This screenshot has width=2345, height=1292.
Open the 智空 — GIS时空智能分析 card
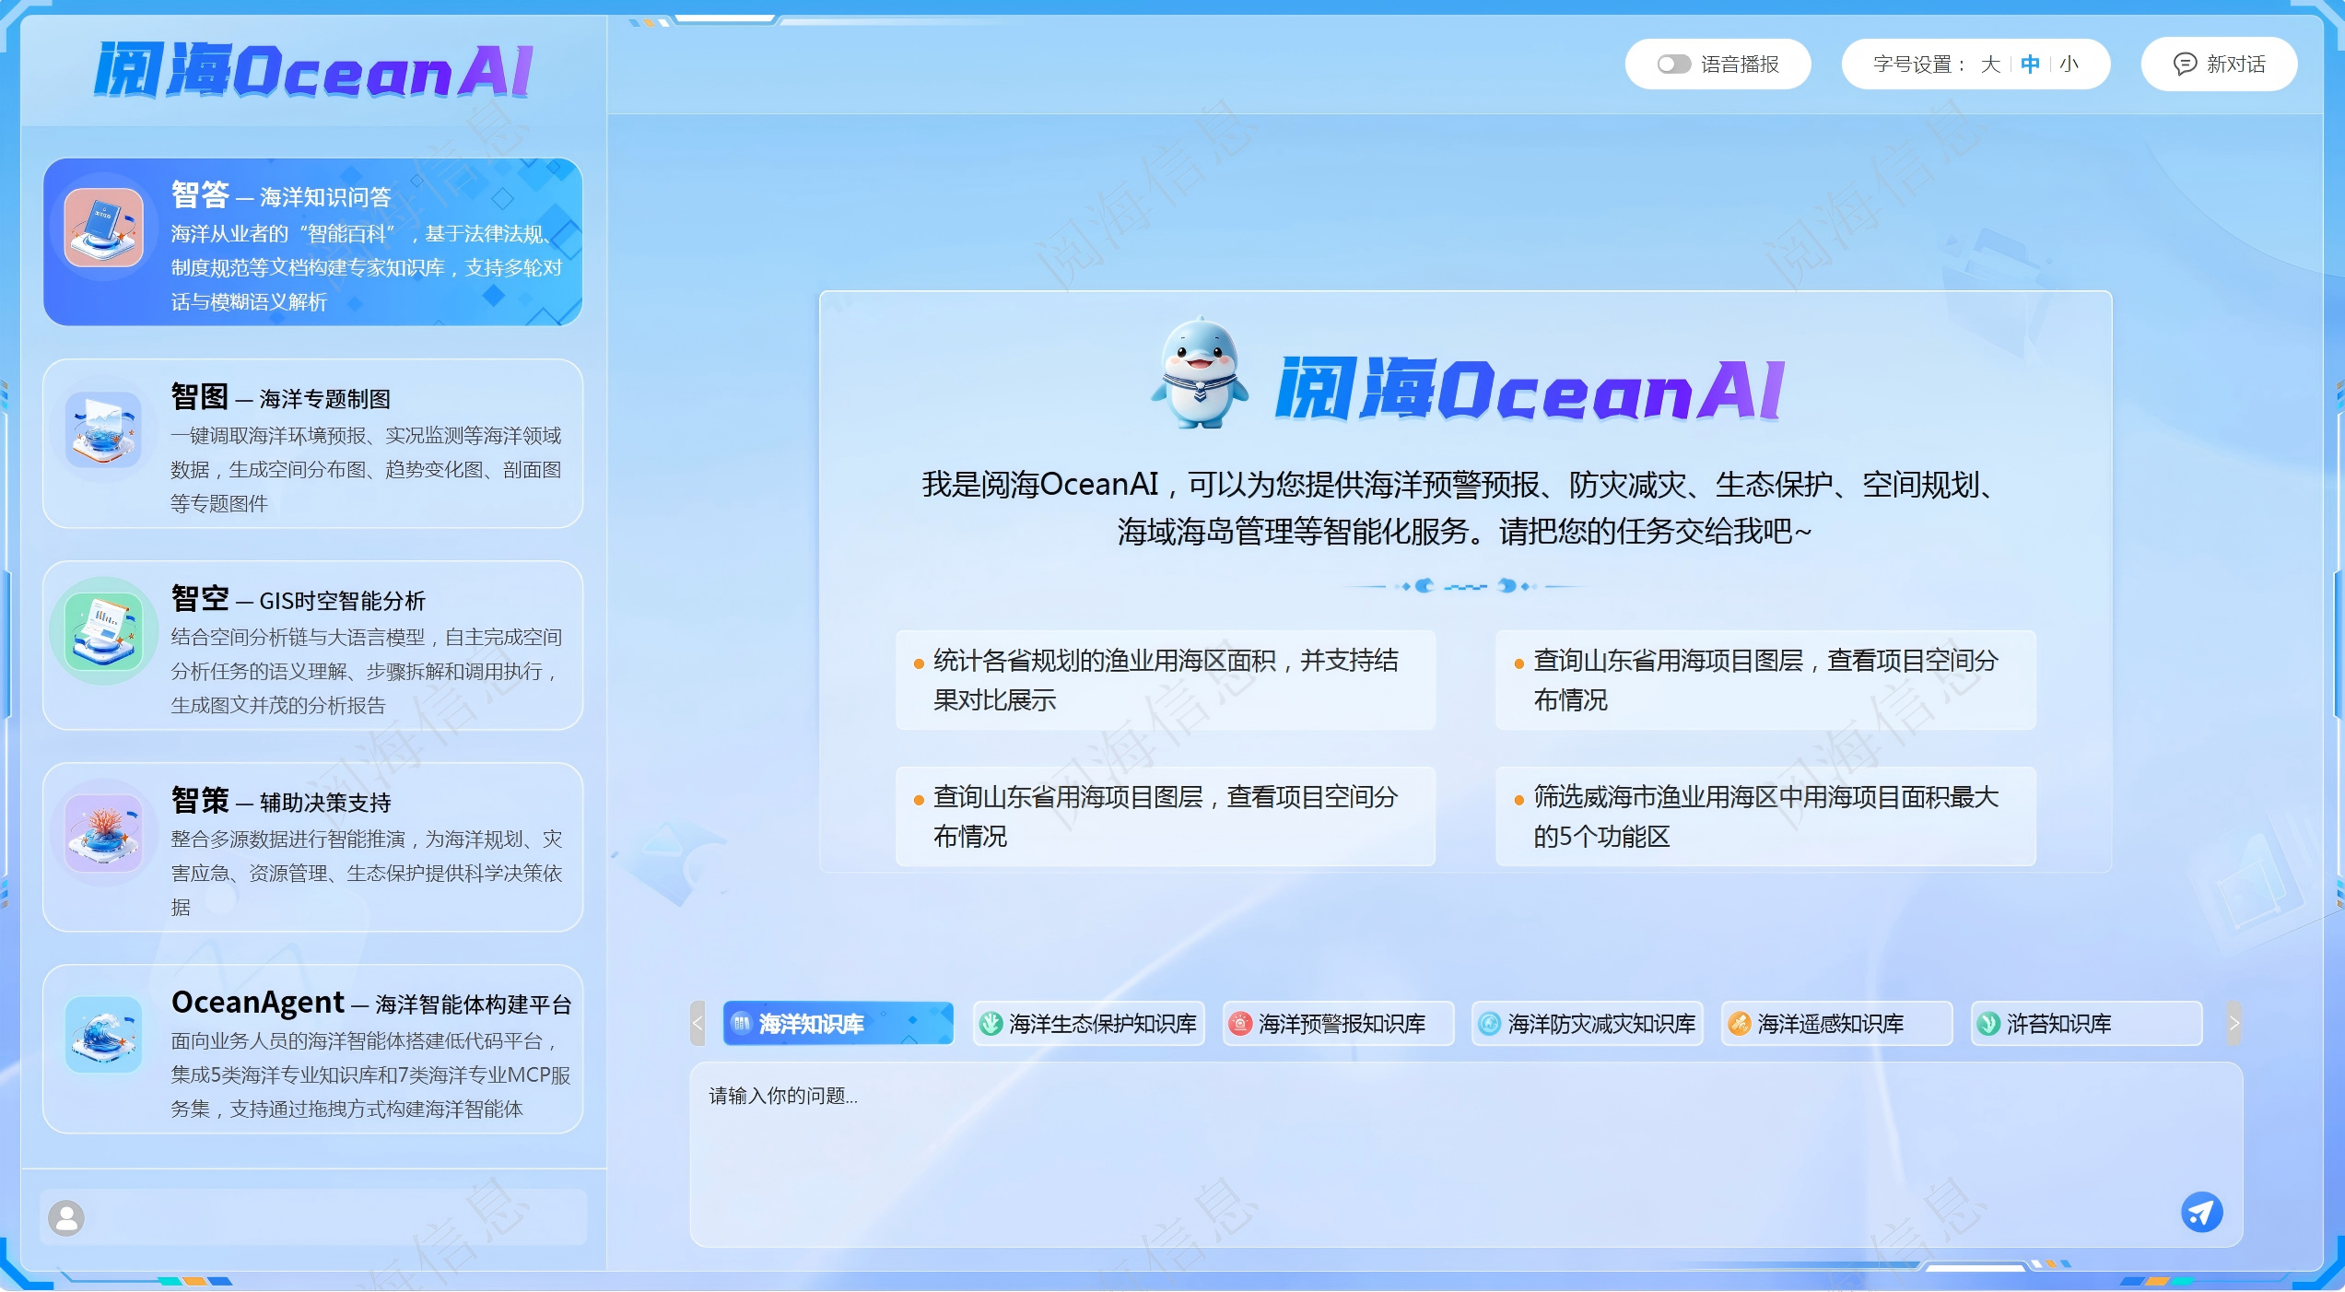click(x=312, y=645)
